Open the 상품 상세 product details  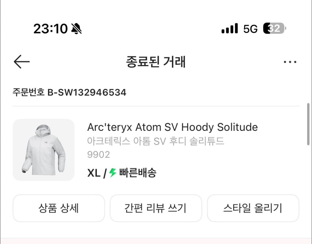pos(59,208)
